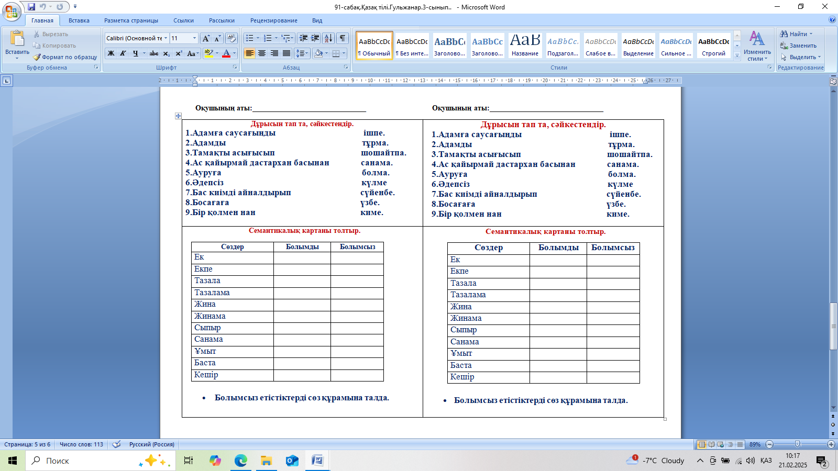
Task: Toggle bold (Ж) formatting
Action: [x=111, y=53]
